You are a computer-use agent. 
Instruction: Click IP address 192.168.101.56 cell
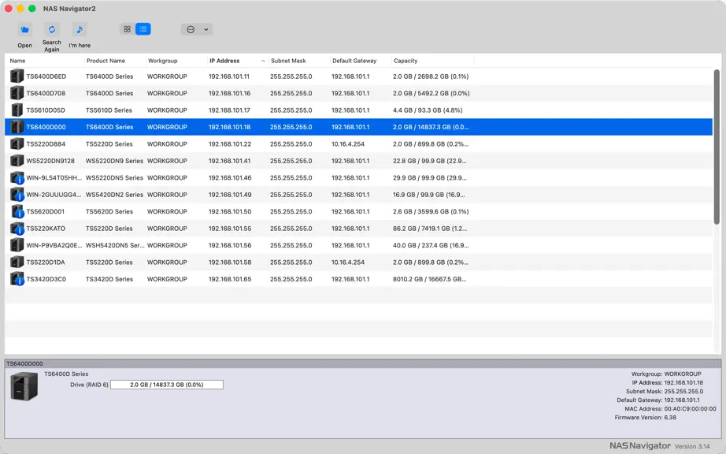(x=230, y=246)
